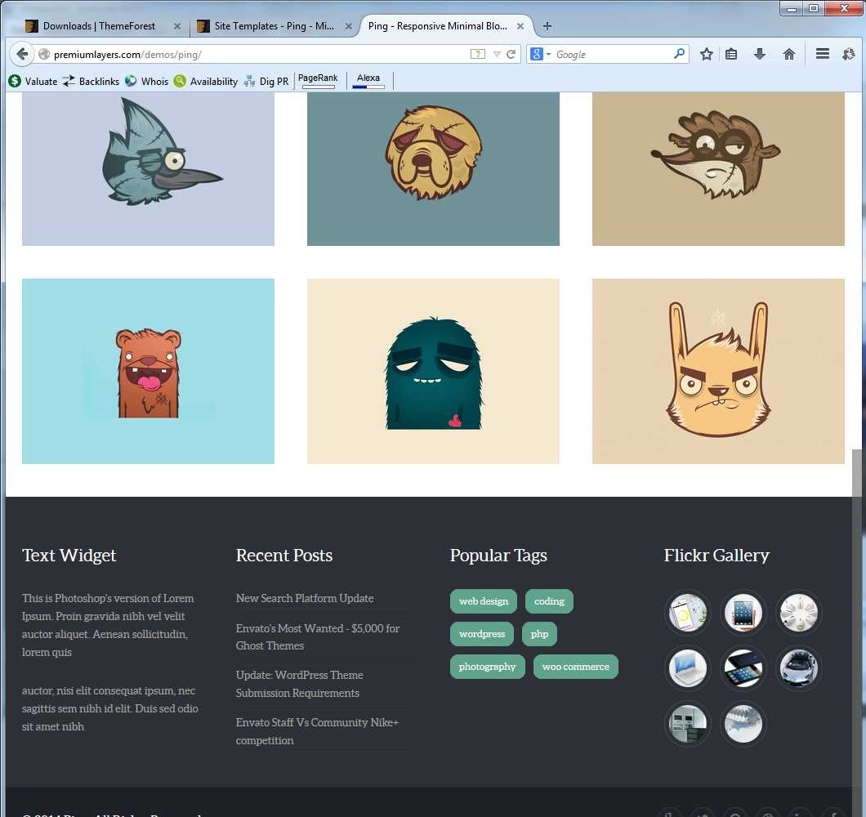Open a new tab with the plus button

[x=547, y=26]
